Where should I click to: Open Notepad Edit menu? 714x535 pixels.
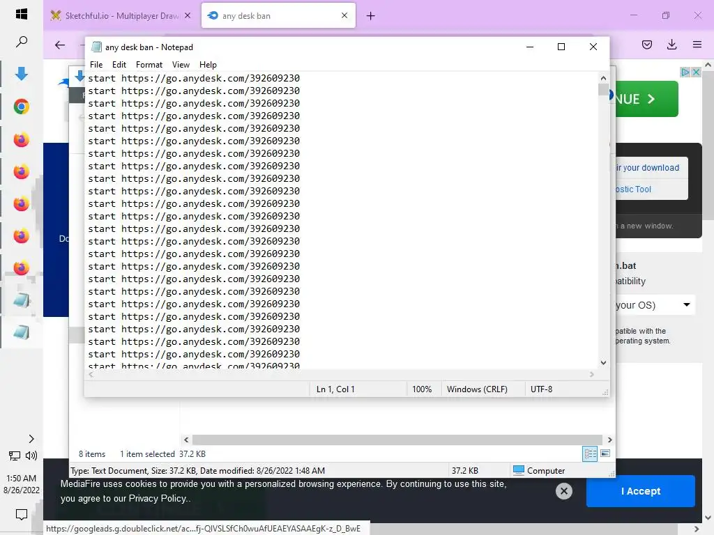click(119, 65)
